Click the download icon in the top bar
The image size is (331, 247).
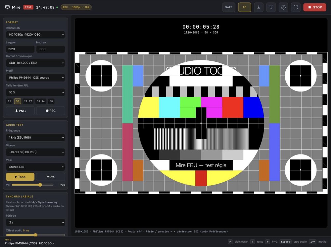click(x=259, y=7)
